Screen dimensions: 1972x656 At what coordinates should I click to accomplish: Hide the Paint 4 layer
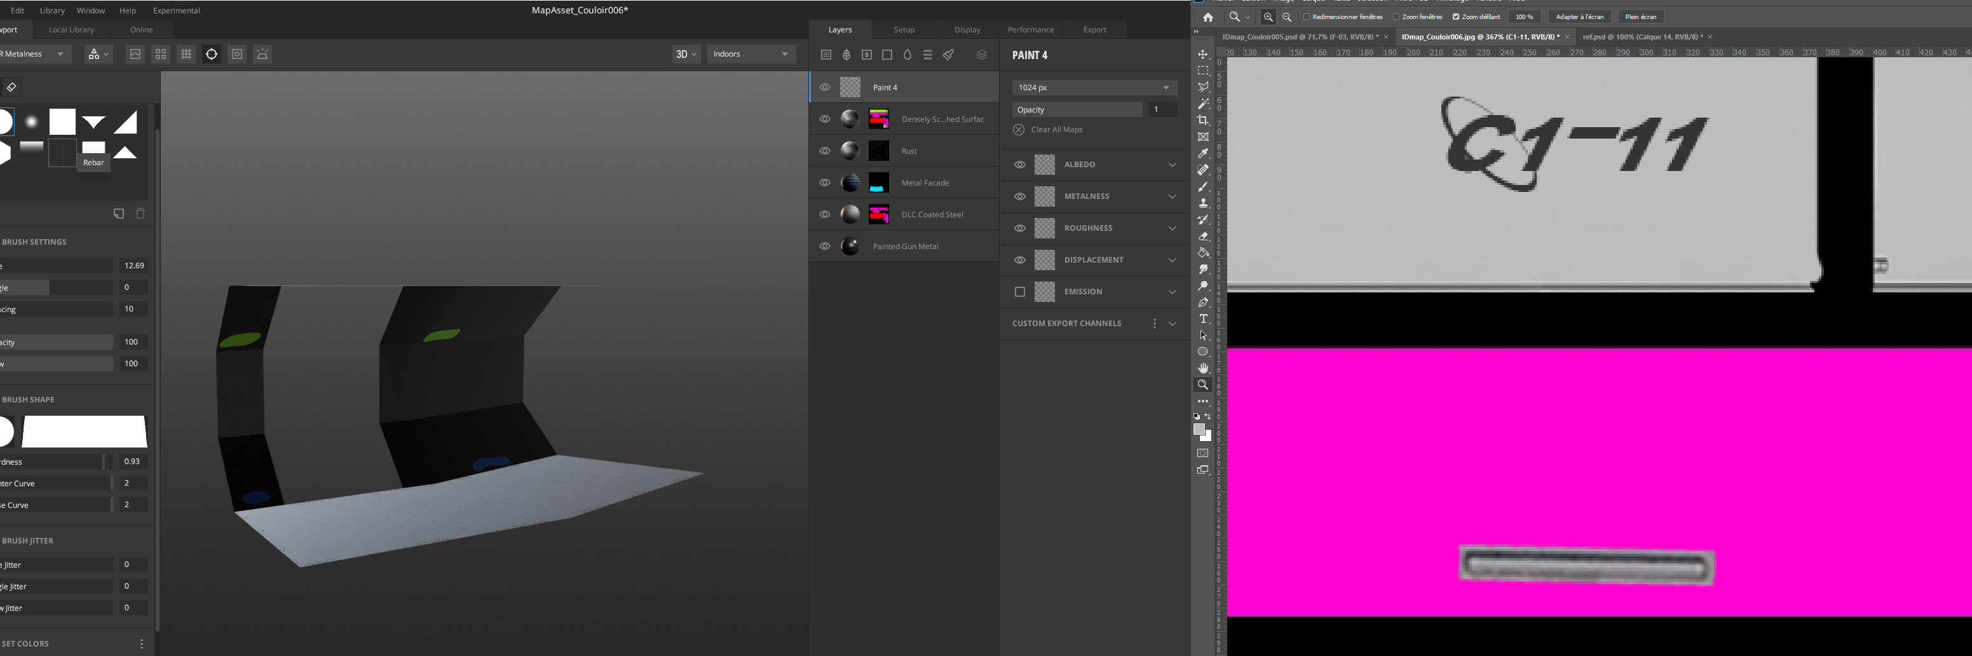824,87
